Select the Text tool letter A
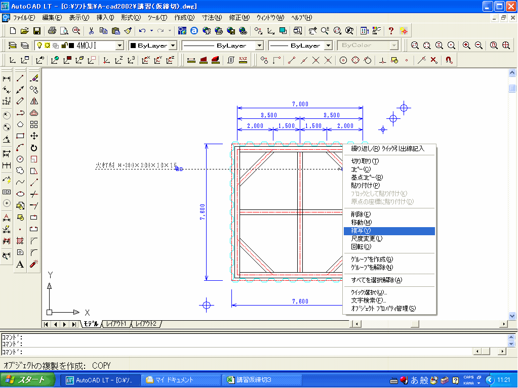The height and width of the screenshot is (388, 518). [x=20, y=264]
